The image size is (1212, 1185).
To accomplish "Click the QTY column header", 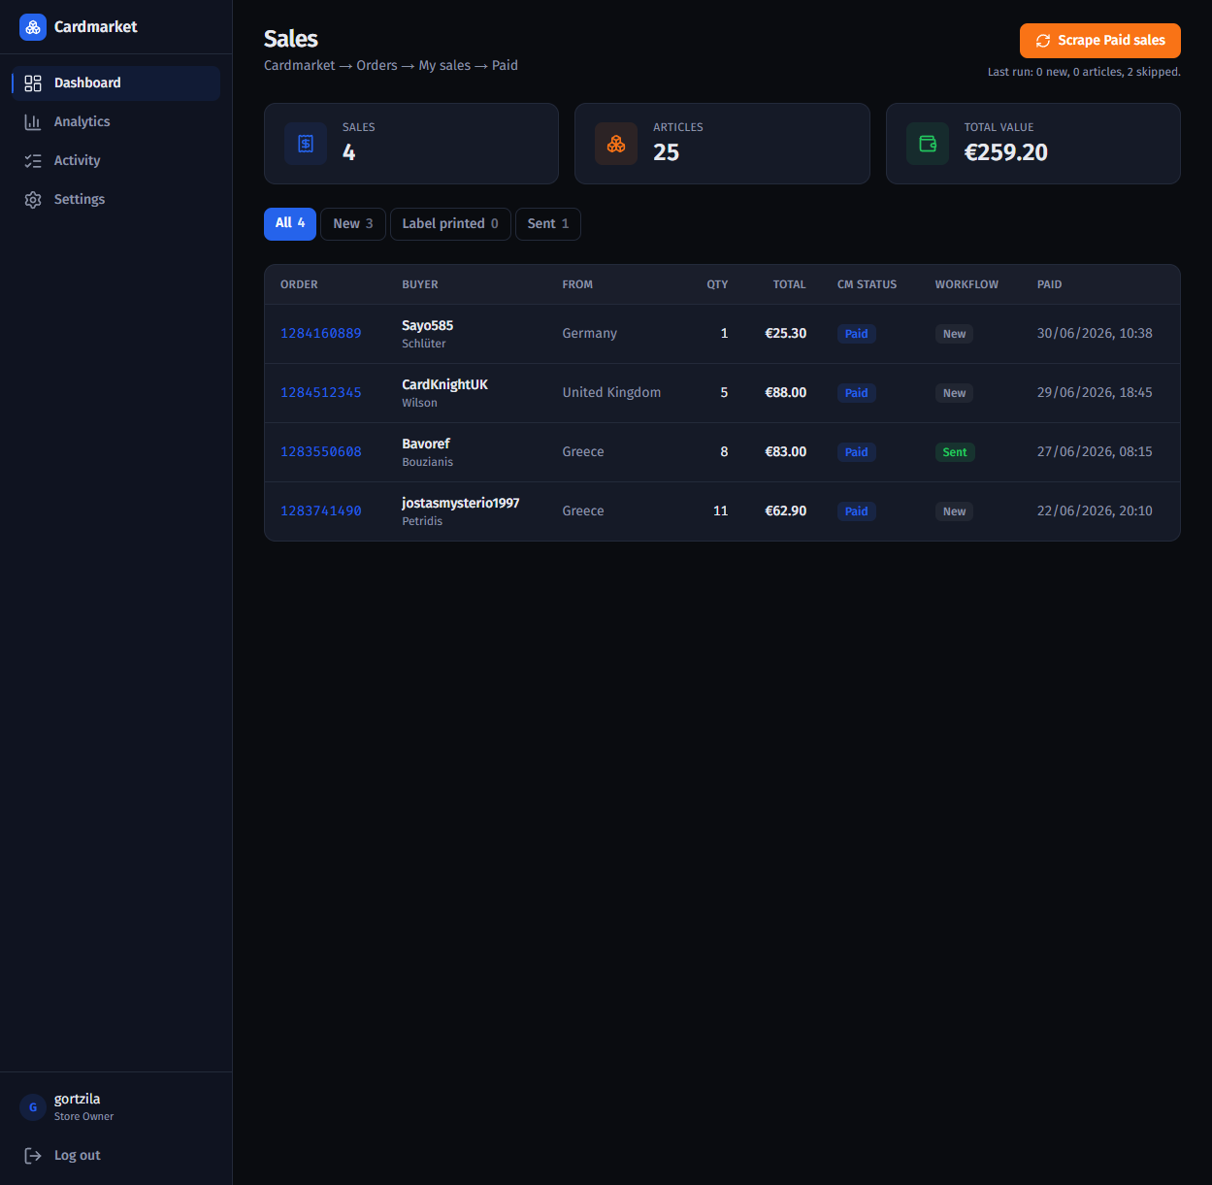I will [717, 285].
